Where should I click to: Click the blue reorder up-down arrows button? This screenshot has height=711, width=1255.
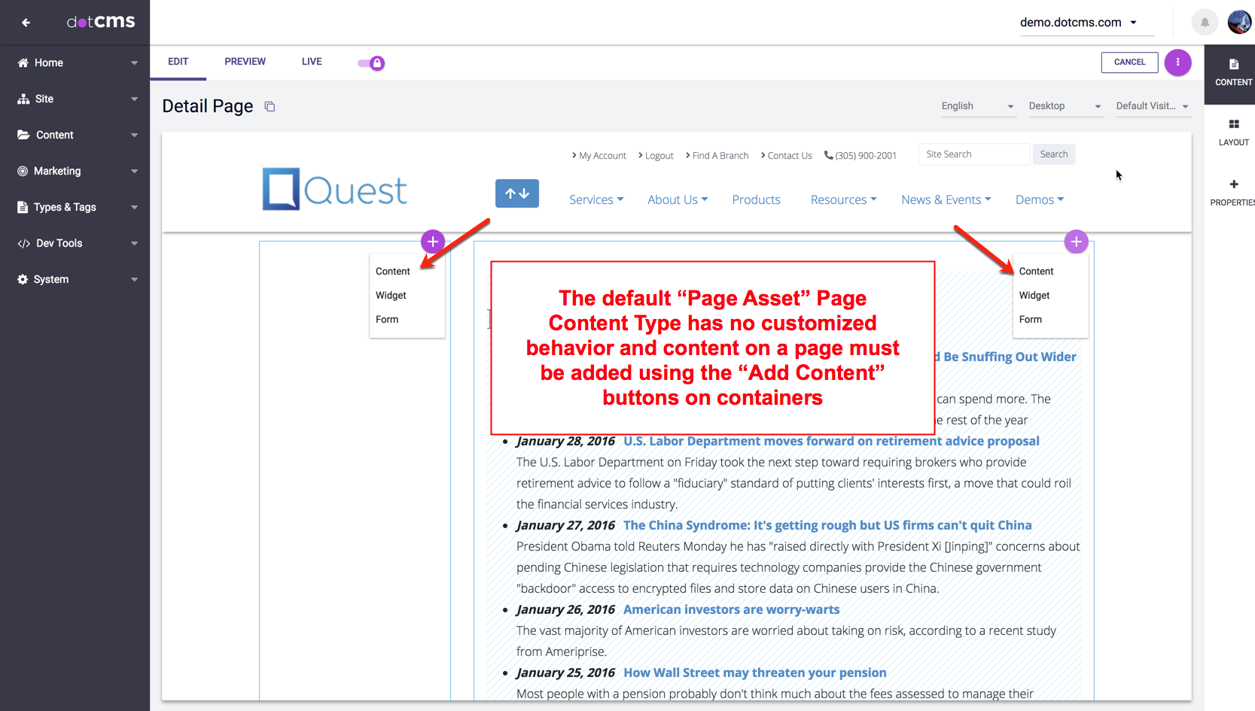[x=517, y=193]
